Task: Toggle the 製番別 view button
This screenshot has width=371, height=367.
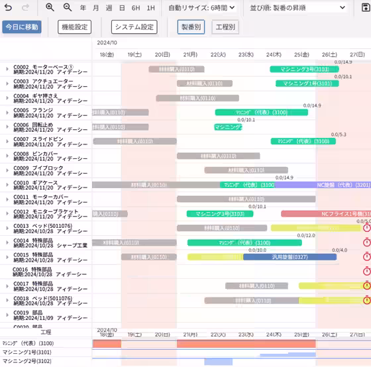Action: (191, 27)
